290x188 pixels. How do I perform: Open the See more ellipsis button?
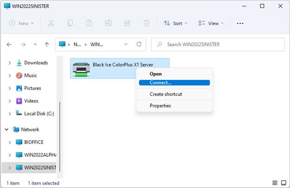(240, 23)
